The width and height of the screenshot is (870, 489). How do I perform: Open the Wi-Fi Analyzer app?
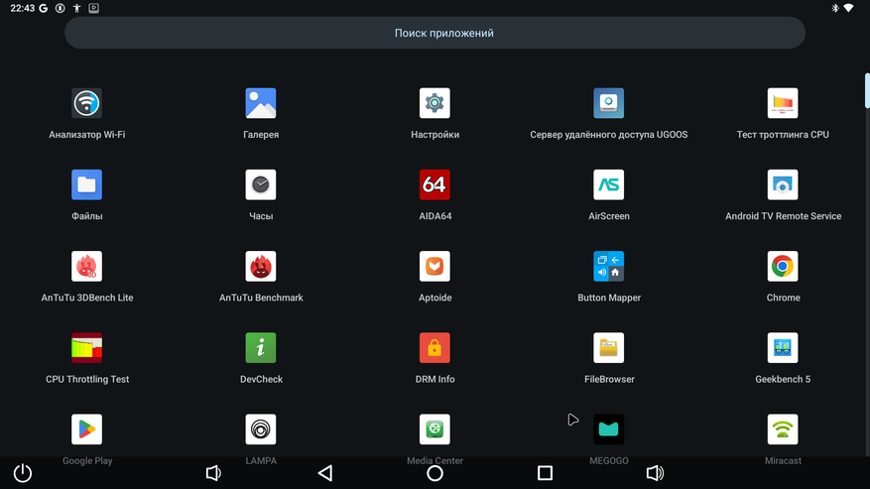coord(86,103)
